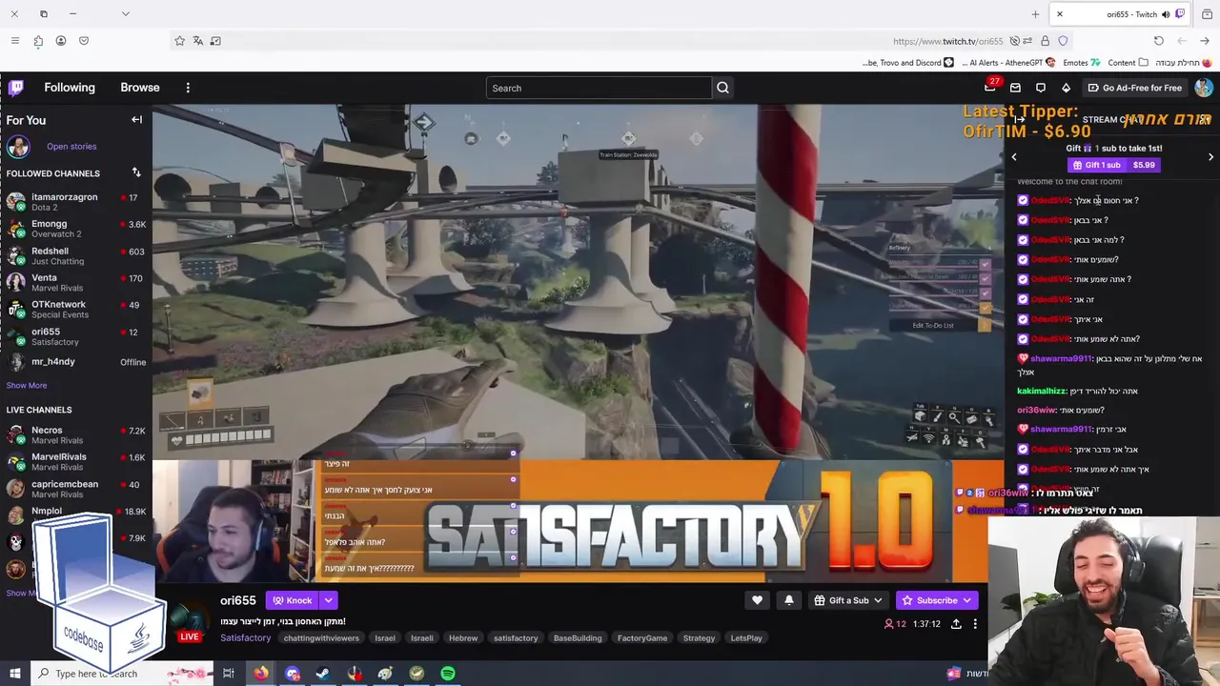Open Spotify from the taskbar
Image resolution: width=1220 pixels, height=686 pixels.
tap(448, 674)
